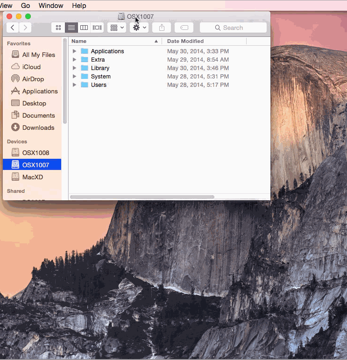Screen dimensions: 347x360
Task: Open the Arrange items dropdown
Action: pyautogui.click(x=116, y=28)
